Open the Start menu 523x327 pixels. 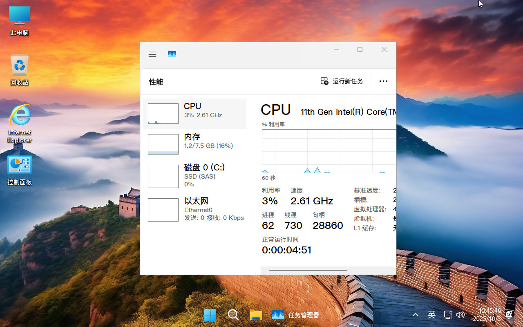210,315
